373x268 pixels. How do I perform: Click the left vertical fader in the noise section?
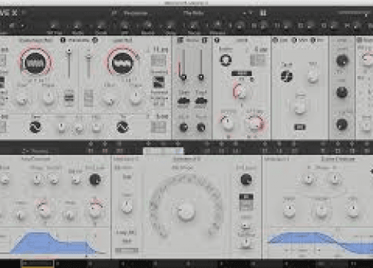pyautogui.click(x=184, y=65)
